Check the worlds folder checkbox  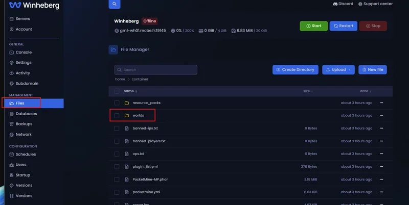(117, 116)
